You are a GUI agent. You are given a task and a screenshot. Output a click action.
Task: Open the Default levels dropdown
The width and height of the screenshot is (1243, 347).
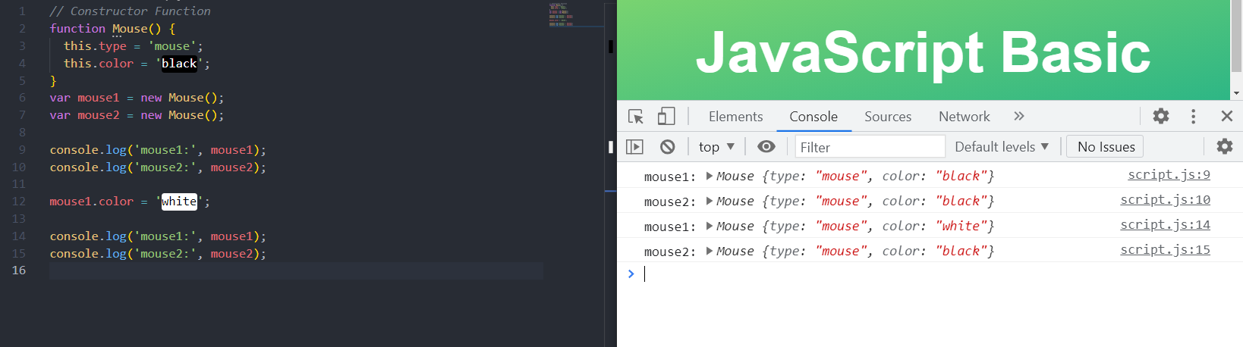[1002, 147]
